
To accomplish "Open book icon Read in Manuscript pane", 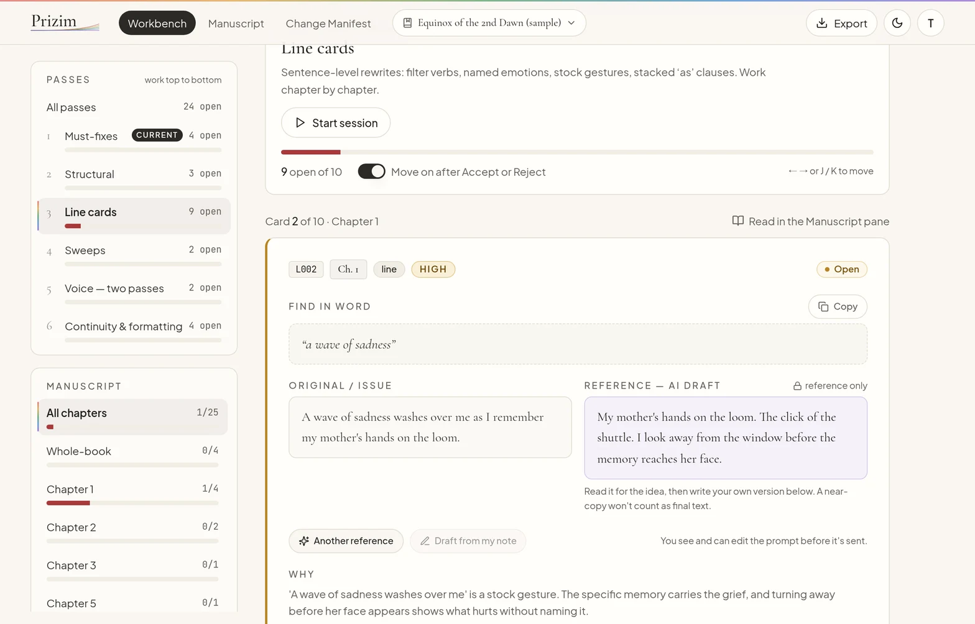I will 737,221.
